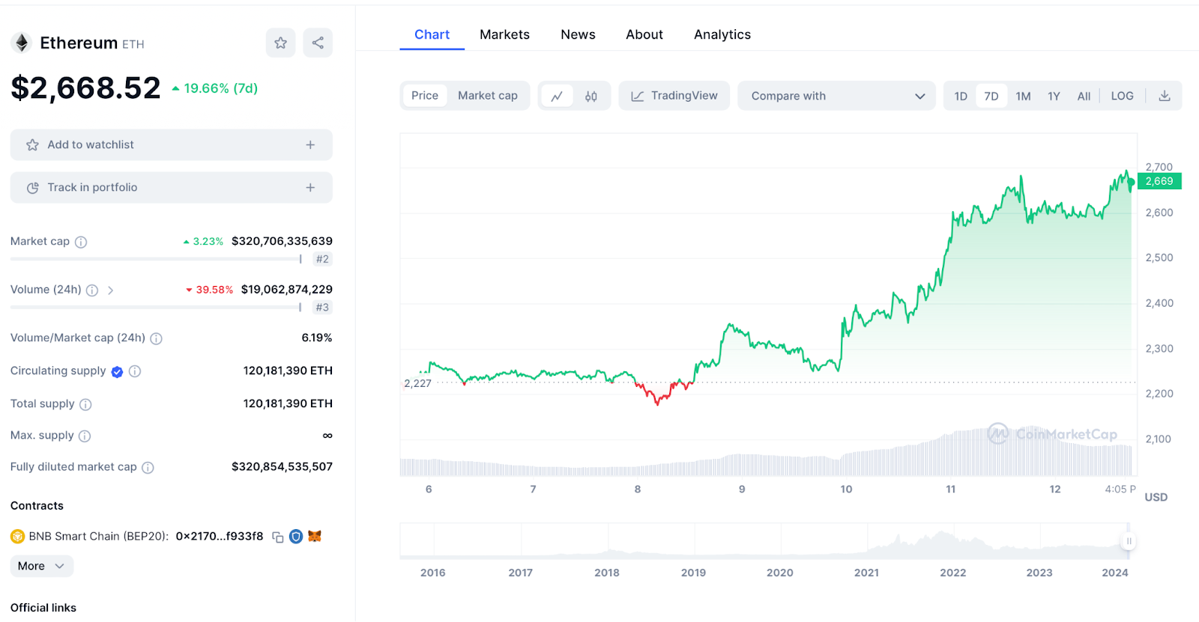Screen dimensions: 1199x622
Task: Click the Contracts heading
Action: point(37,506)
